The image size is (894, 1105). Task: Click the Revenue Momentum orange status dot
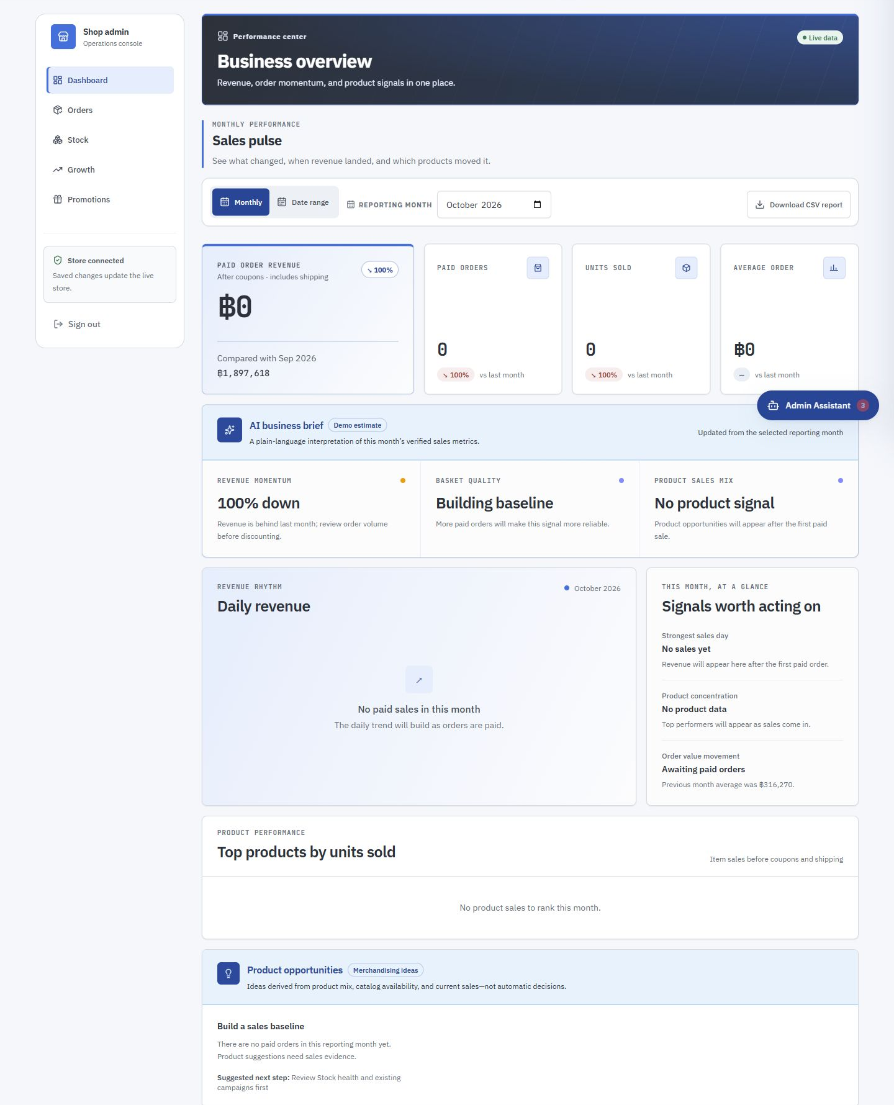[403, 480]
